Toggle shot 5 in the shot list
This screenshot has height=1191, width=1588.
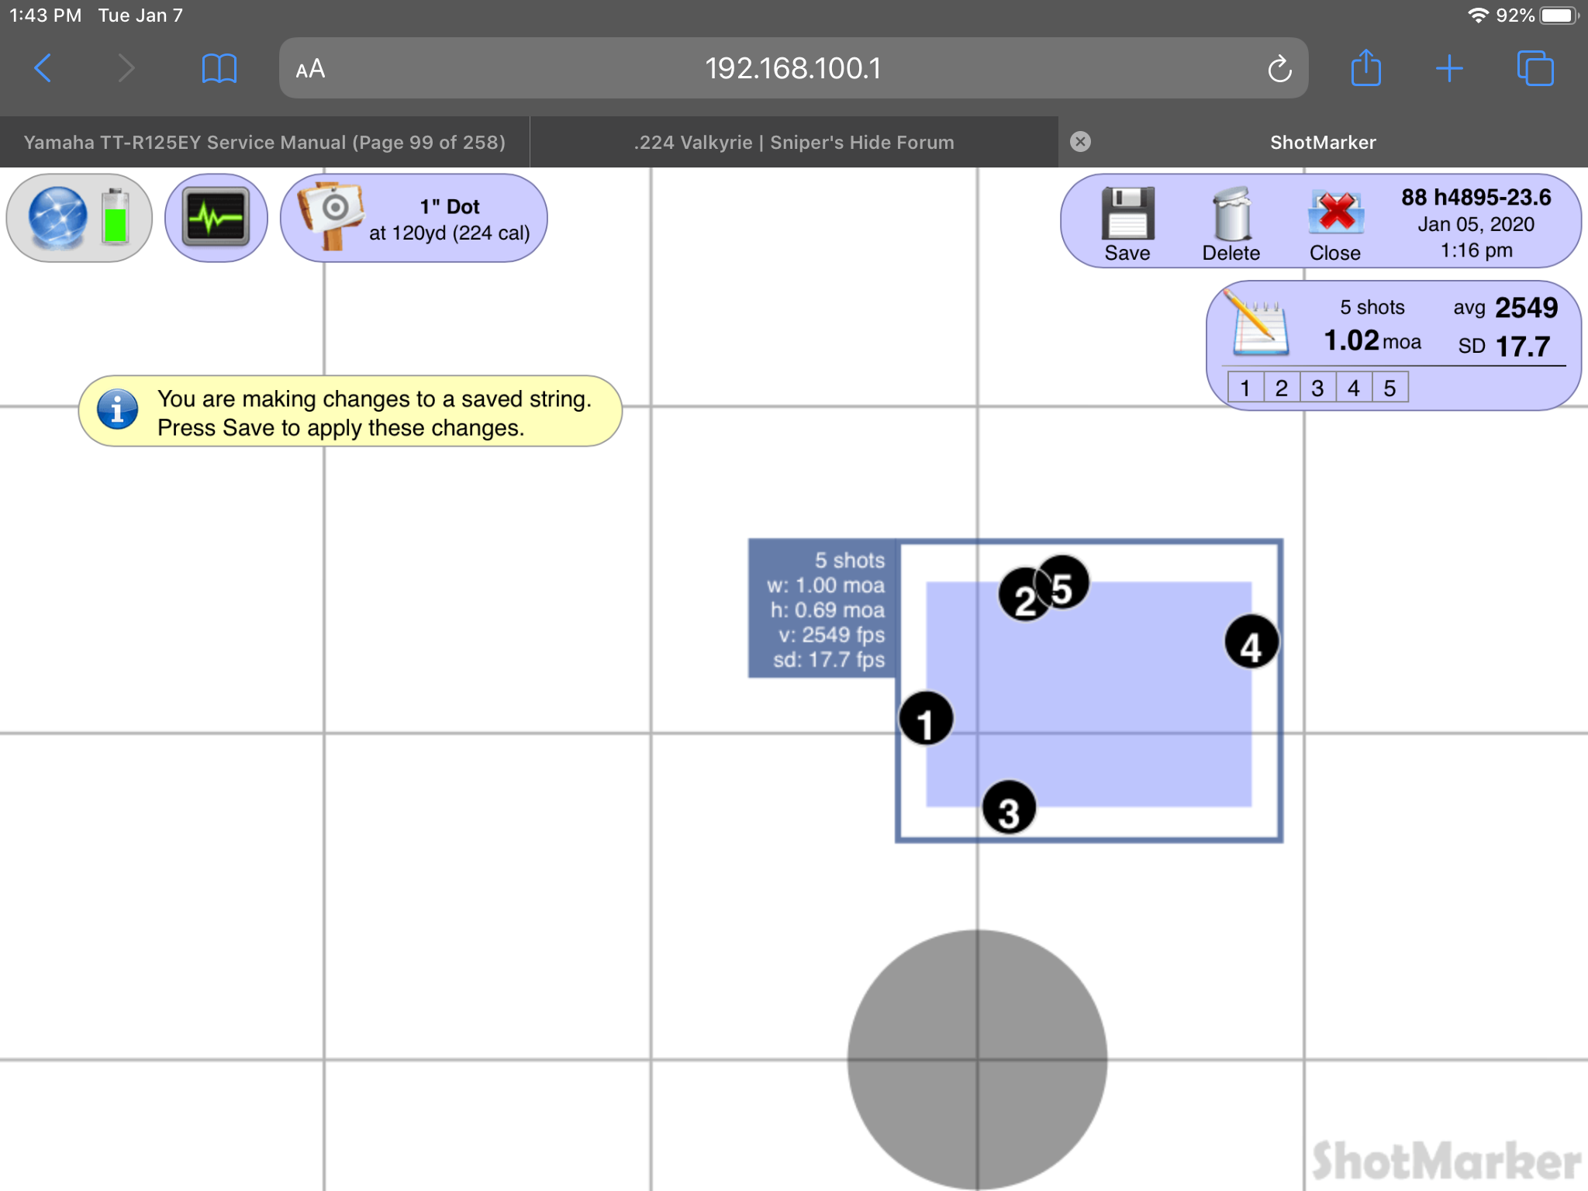pos(1389,388)
